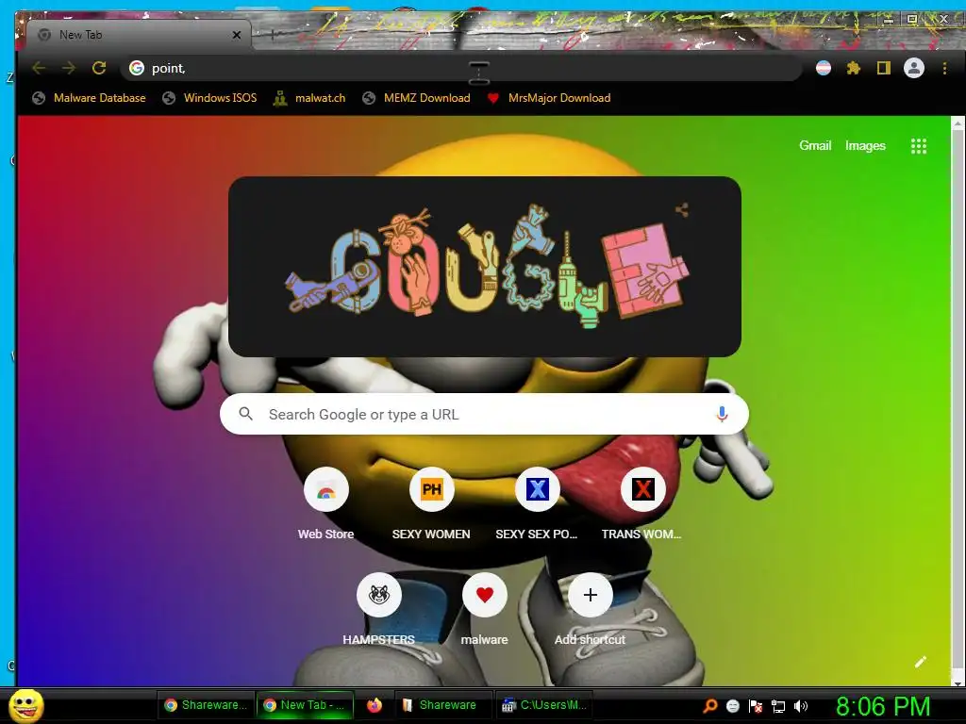Open the Extensions puzzle icon
The height and width of the screenshot is (724, 966).
[x=853, y=68]
